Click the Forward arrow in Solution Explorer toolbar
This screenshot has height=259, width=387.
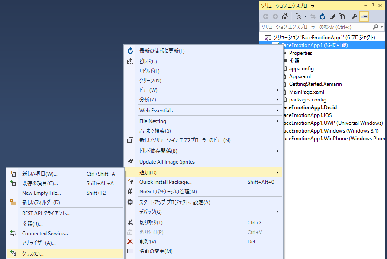(275, 16)
